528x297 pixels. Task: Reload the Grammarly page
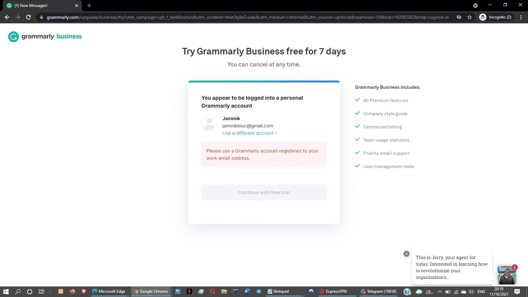coord(28,17)
